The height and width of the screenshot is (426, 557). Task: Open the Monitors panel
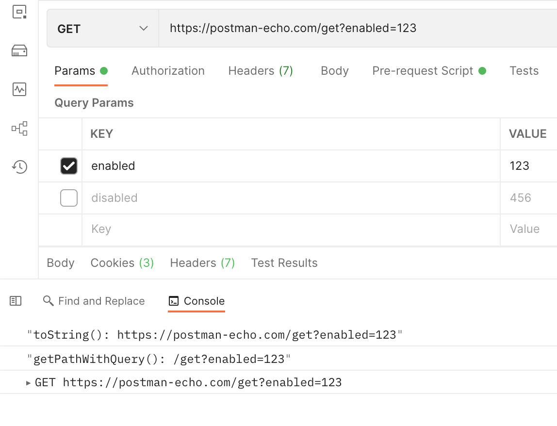click(x=19, y=89)
